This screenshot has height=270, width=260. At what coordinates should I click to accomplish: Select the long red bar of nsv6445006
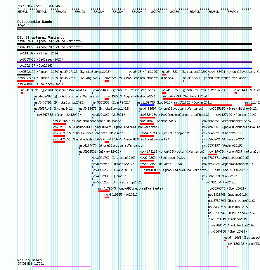(x=134, y=87)
